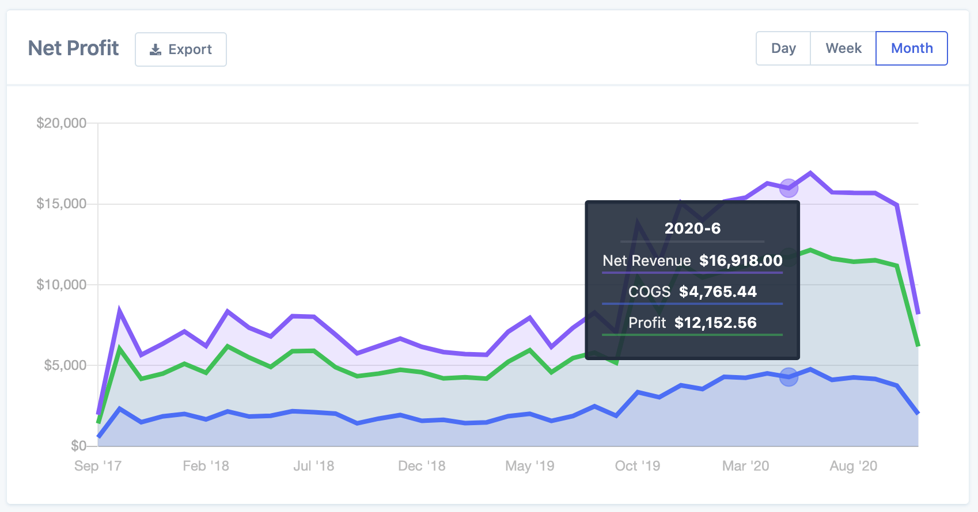The image size is (978, 512).
Task: Click the $20,000 y-axis label
Action: [61, 123]
